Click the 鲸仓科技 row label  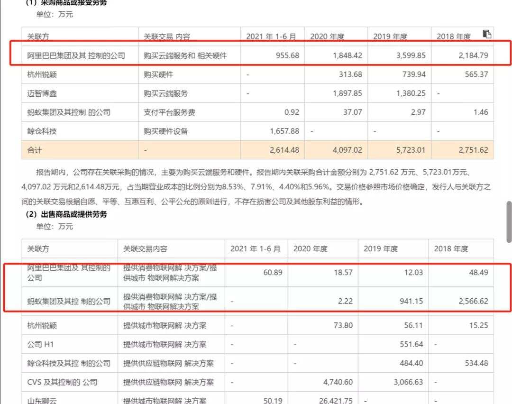click(42, 131)
